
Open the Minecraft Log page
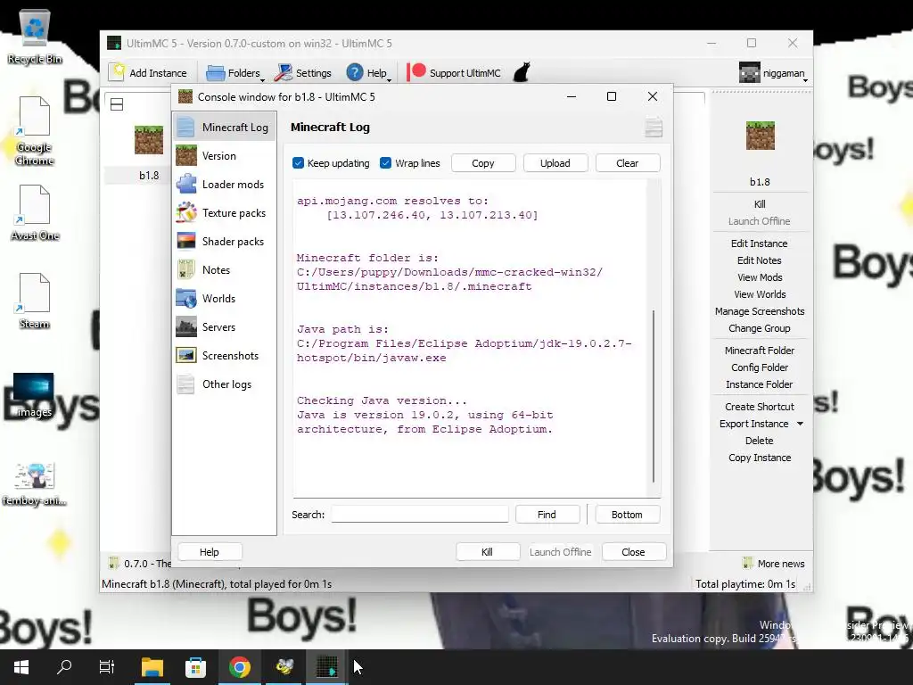coord(224,127)
